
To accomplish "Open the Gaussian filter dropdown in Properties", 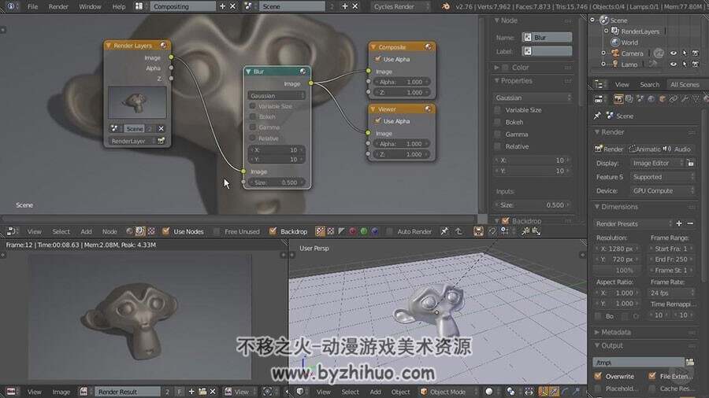I will click(x=533, y=98).
